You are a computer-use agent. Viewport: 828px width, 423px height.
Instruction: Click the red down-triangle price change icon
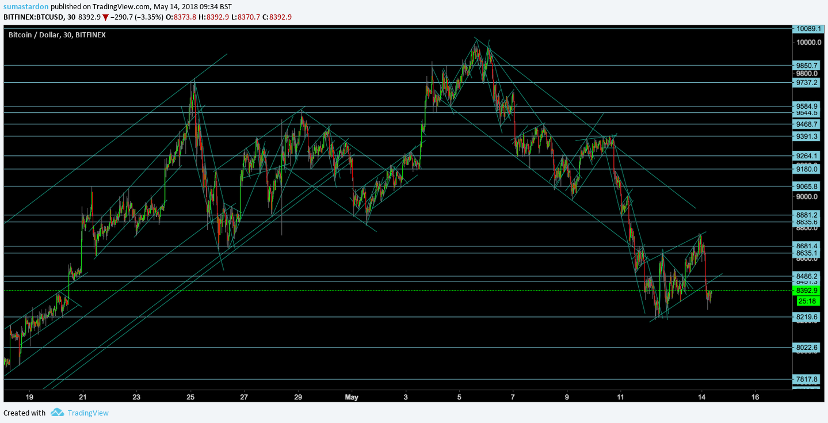[105, 17]
